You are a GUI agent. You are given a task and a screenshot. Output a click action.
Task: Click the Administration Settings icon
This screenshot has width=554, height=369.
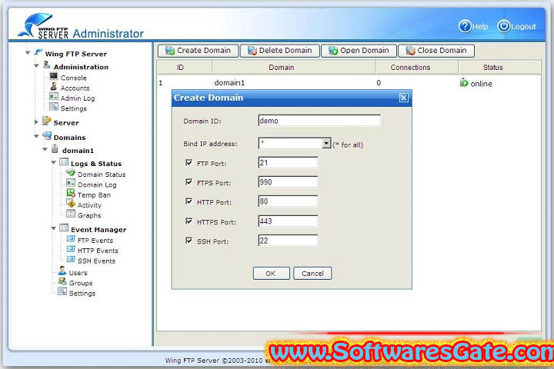click(x=54, y=107)
